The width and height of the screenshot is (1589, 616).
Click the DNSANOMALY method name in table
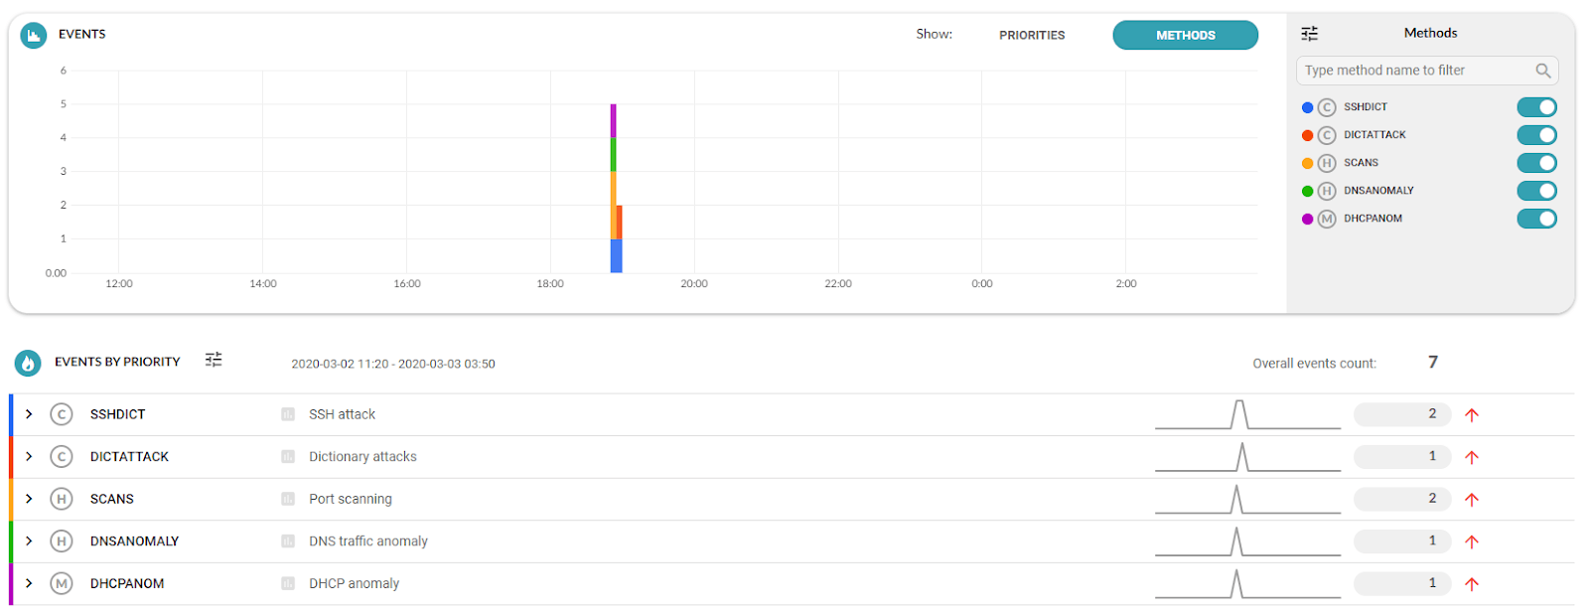[x=134, y=541]
